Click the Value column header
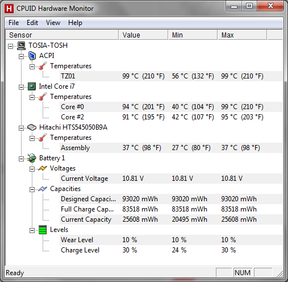 point(143,35)
